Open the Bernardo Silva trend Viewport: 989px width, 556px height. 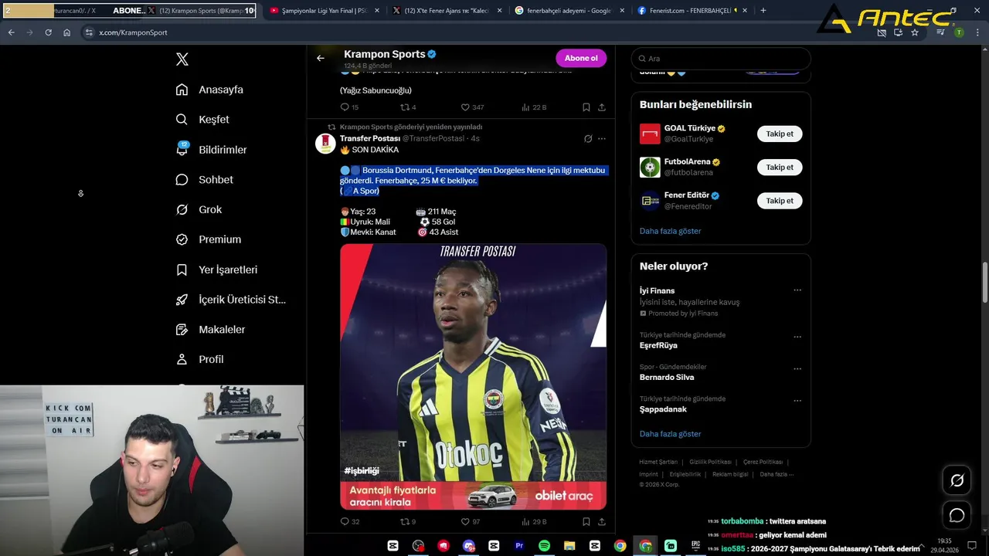click(x=667, y=378)
